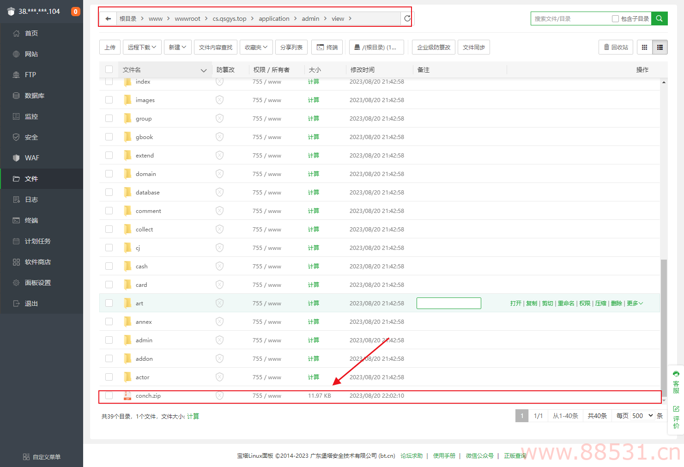This screenshot has width=684, height=467.
Task: Click the calculate (计算) size link for admin
Action: tap(314, 340)
